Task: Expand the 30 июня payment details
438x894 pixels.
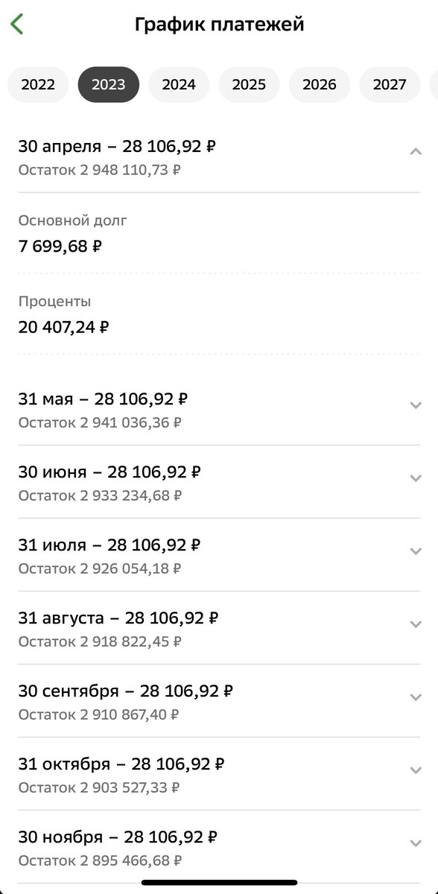Action: point(417,479)
